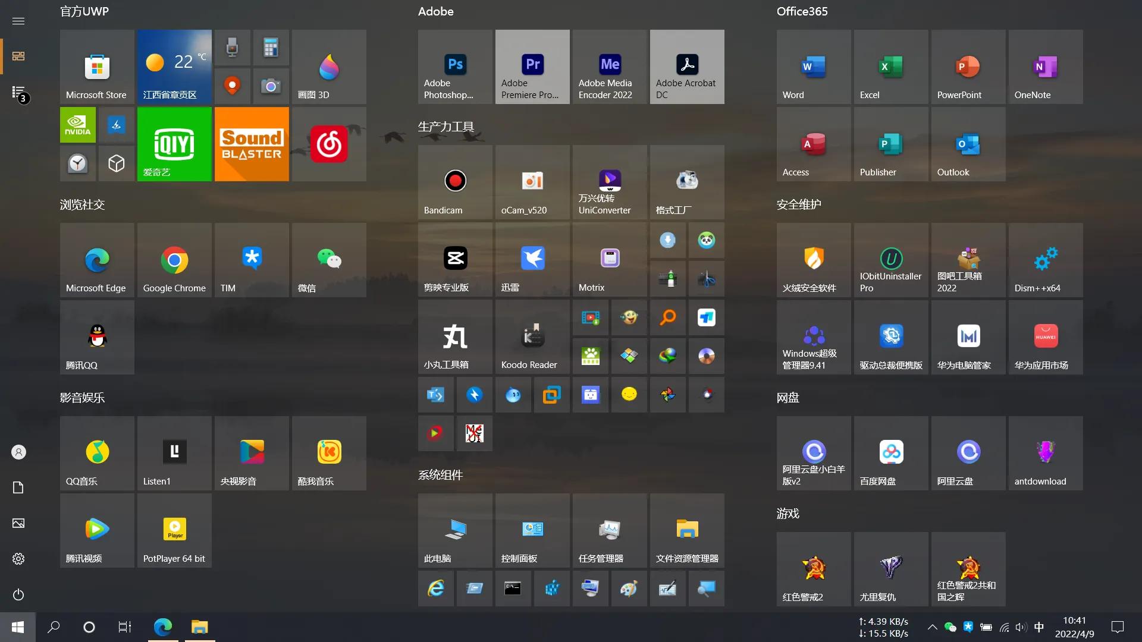Open Settings gear in Start sidebar

tap(18, 559)
